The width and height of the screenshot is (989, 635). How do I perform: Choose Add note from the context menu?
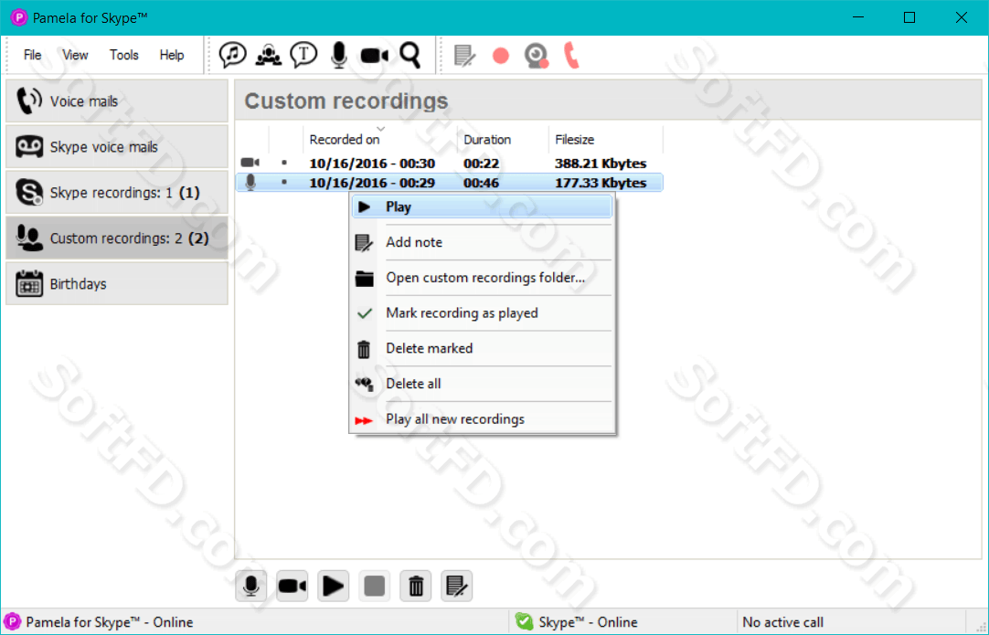(482, 242)
